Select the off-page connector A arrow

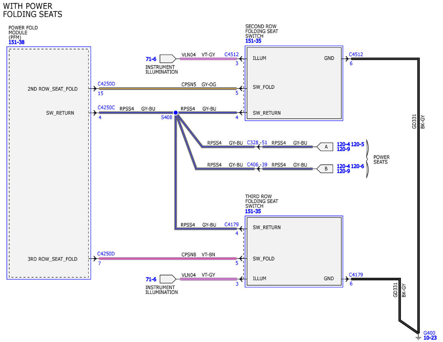324,147
